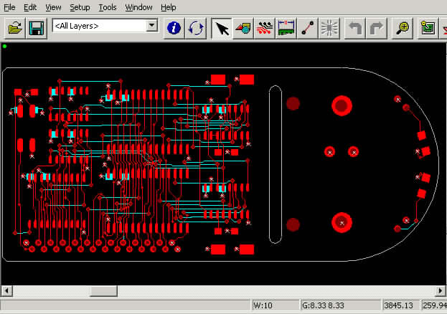
Task: Click the cycle/refresh arrows icon
Action: 196,28
